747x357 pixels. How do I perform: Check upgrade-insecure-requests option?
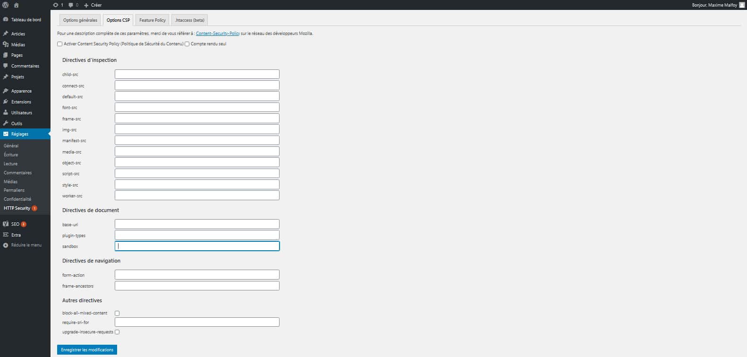[117, 332]
